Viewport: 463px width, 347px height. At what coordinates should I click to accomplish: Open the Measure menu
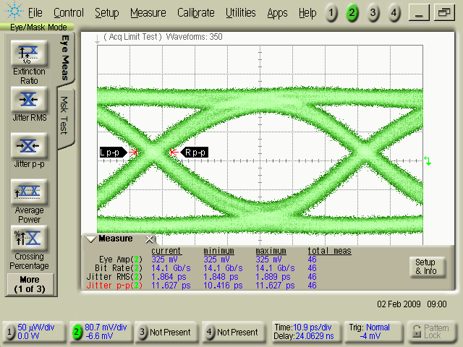(148, 13)
